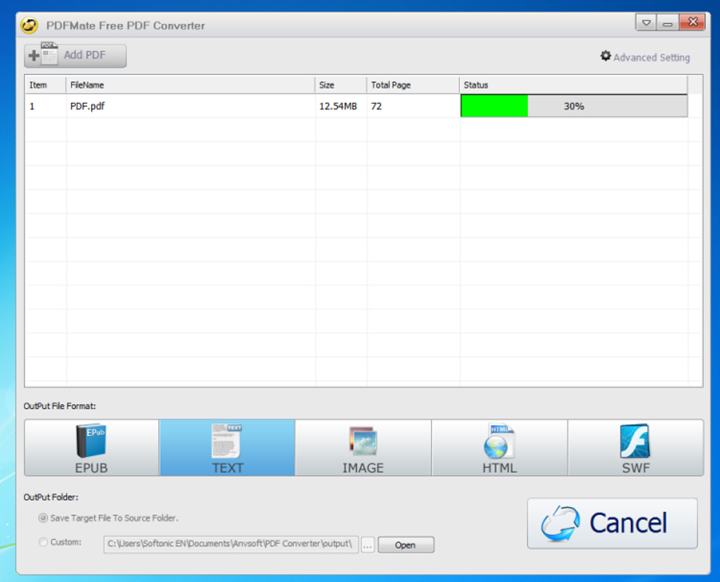
Task: Click the Total Page column header
Action: [413, 85]
